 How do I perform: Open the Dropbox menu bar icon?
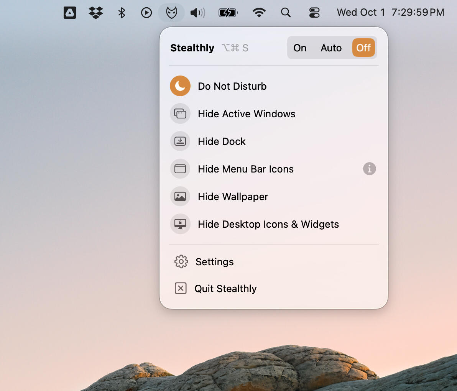coord(96,13)
